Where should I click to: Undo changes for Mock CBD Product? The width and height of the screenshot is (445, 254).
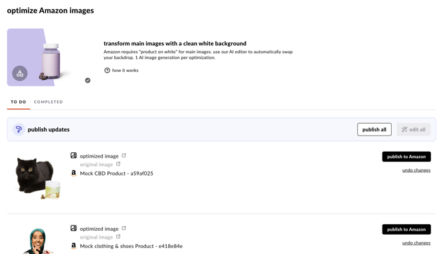[x=416, y=170]
